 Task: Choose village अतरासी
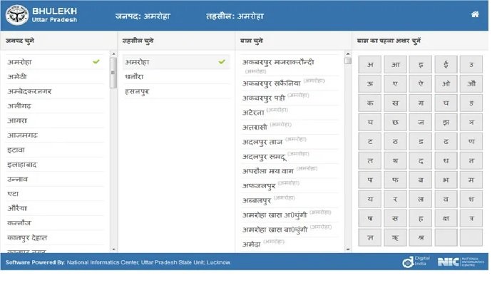point(289,127)
